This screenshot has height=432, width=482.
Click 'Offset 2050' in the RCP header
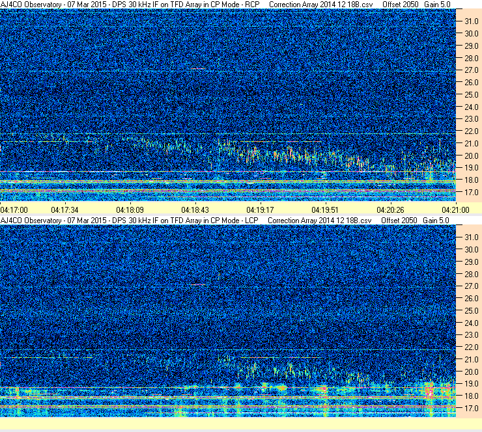coord(401,5)
